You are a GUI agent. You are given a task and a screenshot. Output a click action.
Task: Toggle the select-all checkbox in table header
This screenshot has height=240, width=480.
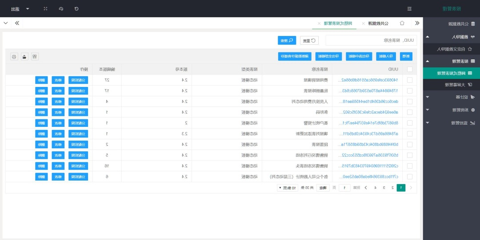click(x=409, y=69)
